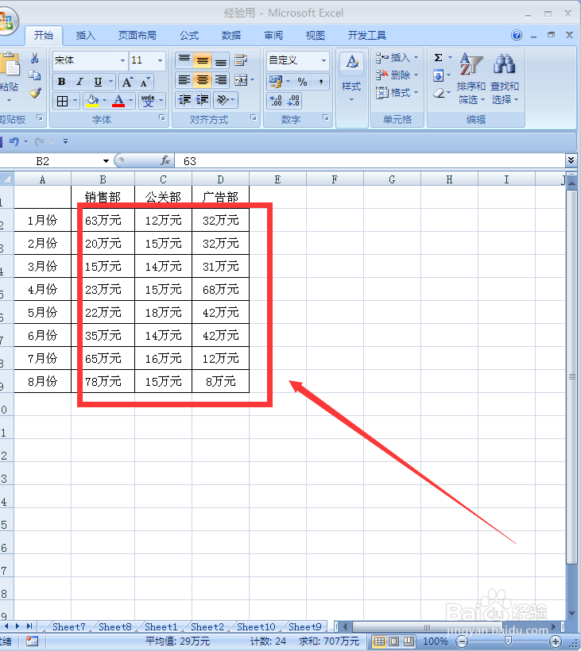
Task: Switch to 视图 ribbon tab
Action: tap(315, 36)
